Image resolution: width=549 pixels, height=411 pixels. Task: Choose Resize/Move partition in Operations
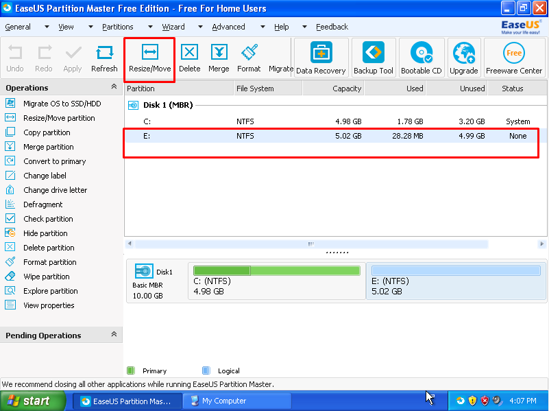59,118
